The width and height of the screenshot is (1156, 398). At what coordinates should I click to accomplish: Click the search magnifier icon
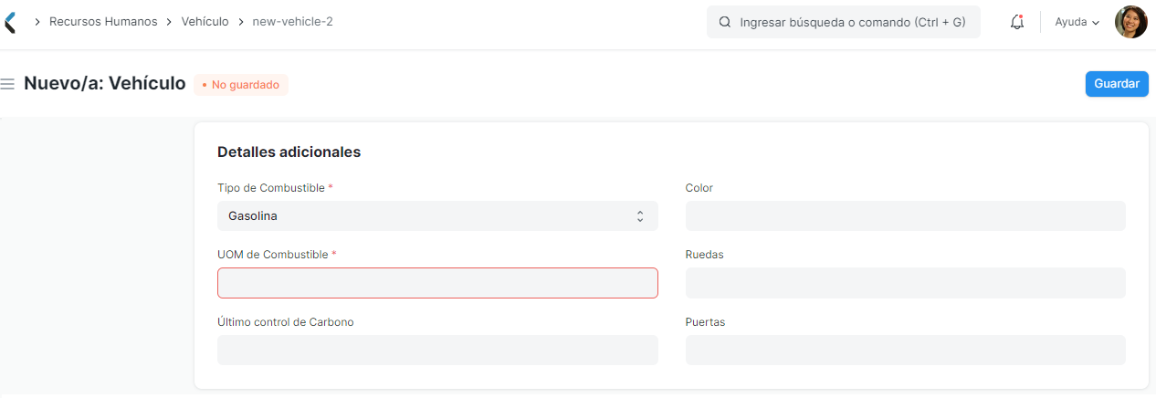(725, 22)
